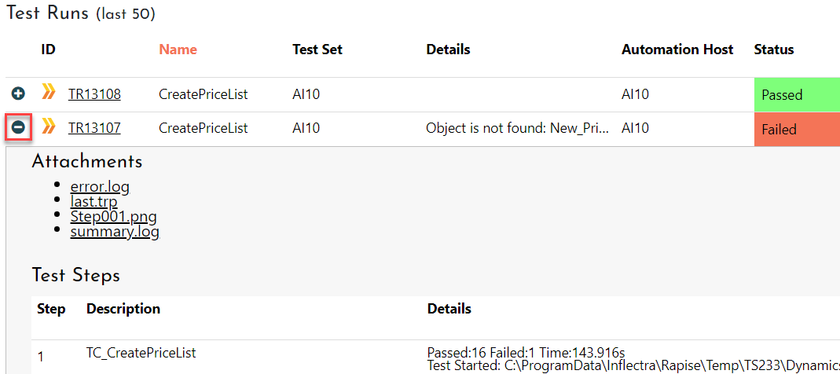
Task: Open the error.log attachment
Action: tap(100, 187)
